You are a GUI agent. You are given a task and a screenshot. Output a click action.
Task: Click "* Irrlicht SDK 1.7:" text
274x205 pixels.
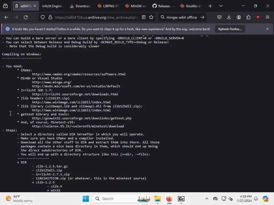[35, 90]
